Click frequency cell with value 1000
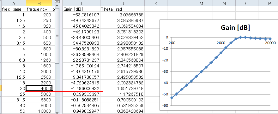Image resolution: width=278 pixels, height=114 pixels. click(x=39, y=54)
